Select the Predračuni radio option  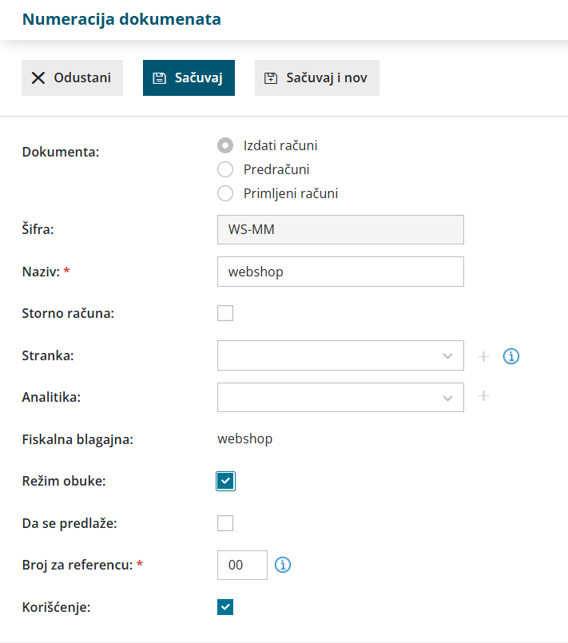pyautogui.click(x=225, y=169)
